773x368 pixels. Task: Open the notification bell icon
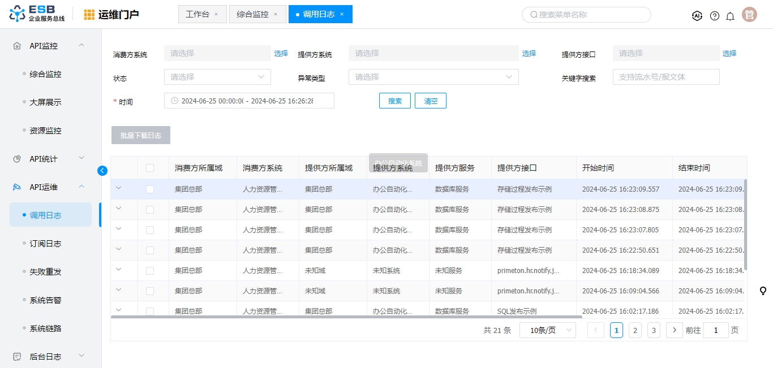click(x=730, y=16)
